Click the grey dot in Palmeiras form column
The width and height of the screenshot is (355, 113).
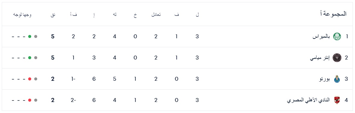tap(35, 36)
